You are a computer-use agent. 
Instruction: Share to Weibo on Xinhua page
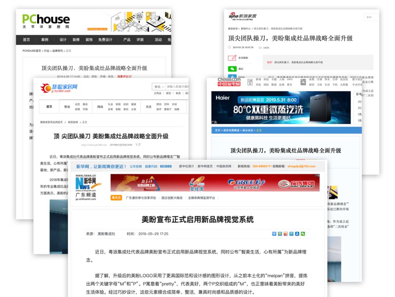(285, 234)
